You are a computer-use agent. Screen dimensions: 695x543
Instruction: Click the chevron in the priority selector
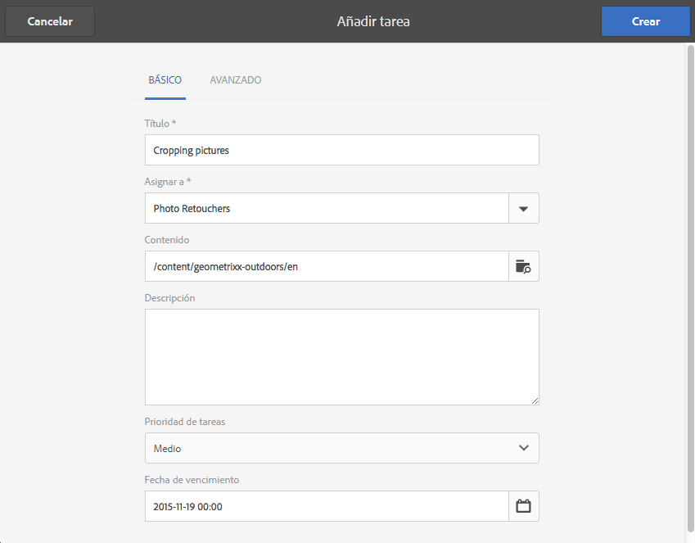524,448
